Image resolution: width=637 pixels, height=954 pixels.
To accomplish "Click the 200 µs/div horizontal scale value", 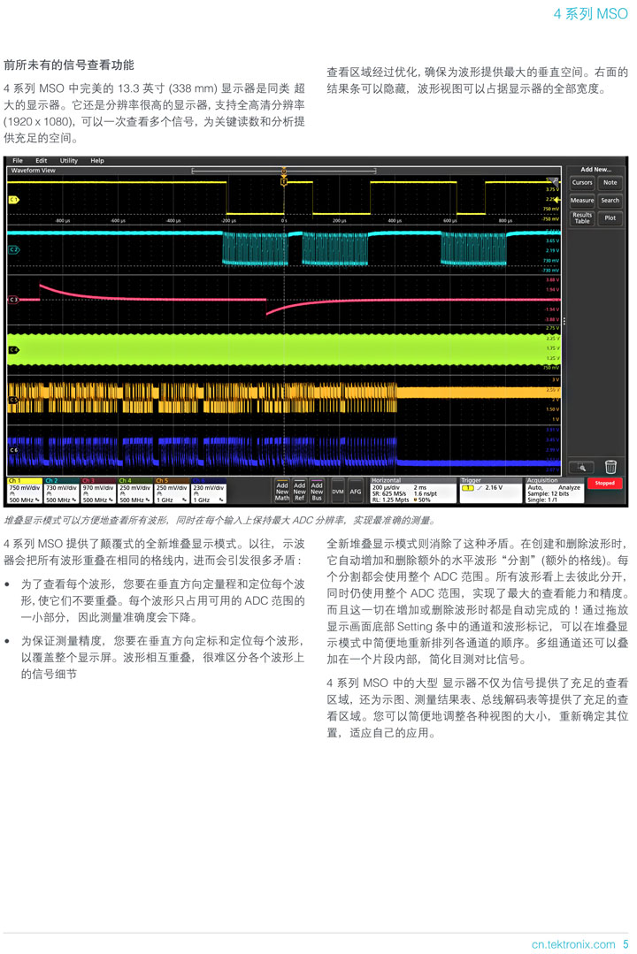I will pos(386,488).
